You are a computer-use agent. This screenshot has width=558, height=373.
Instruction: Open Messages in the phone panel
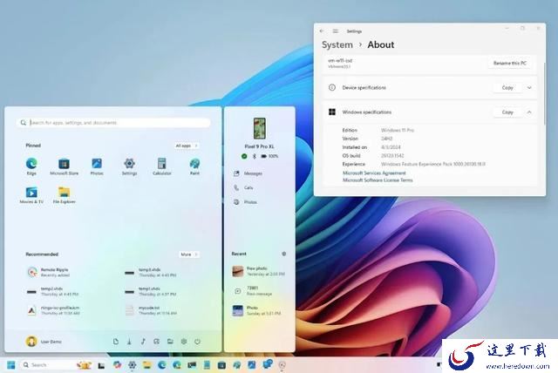pos(248,173)
